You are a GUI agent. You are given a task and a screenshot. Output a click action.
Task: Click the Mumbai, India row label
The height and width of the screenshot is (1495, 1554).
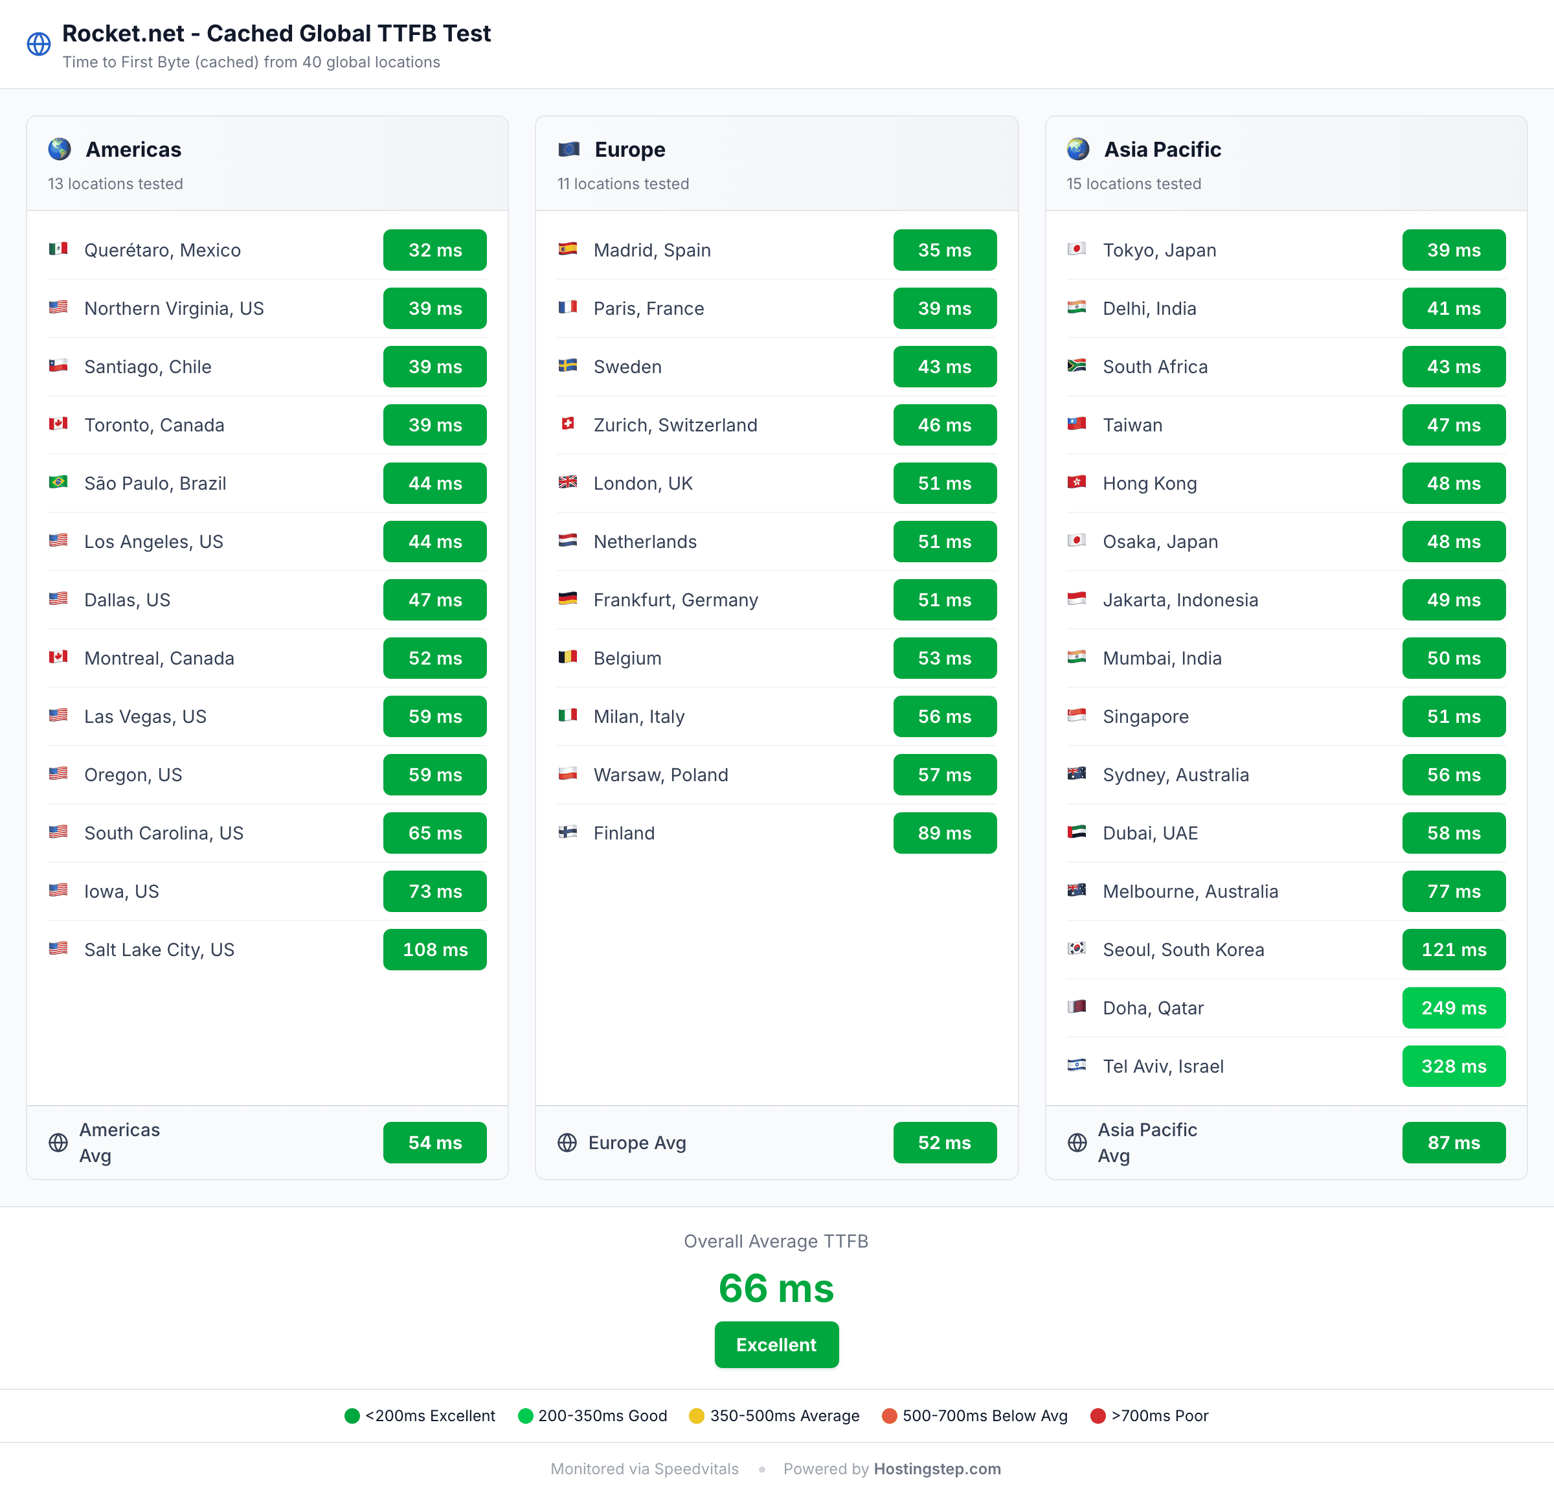coord(1162,658)
